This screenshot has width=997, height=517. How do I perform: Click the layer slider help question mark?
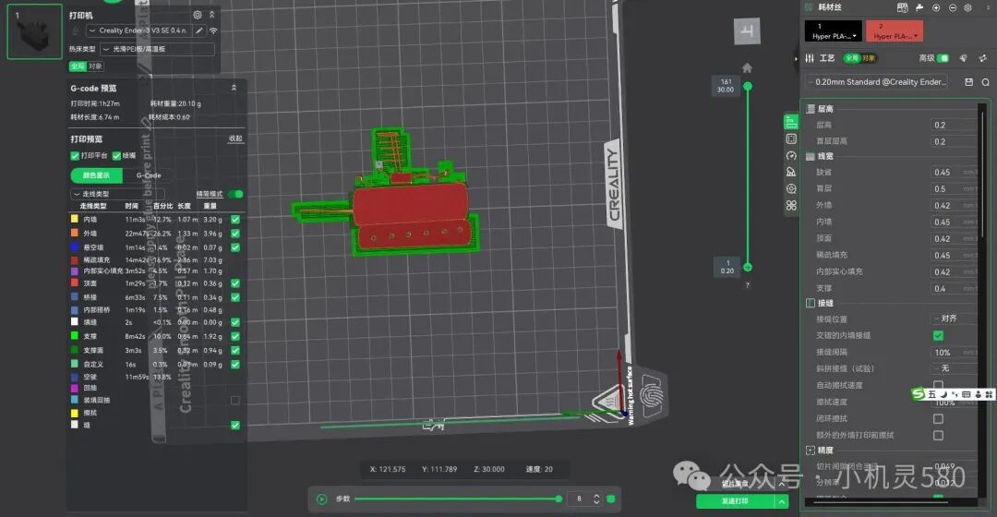click(x=748, y=285)
